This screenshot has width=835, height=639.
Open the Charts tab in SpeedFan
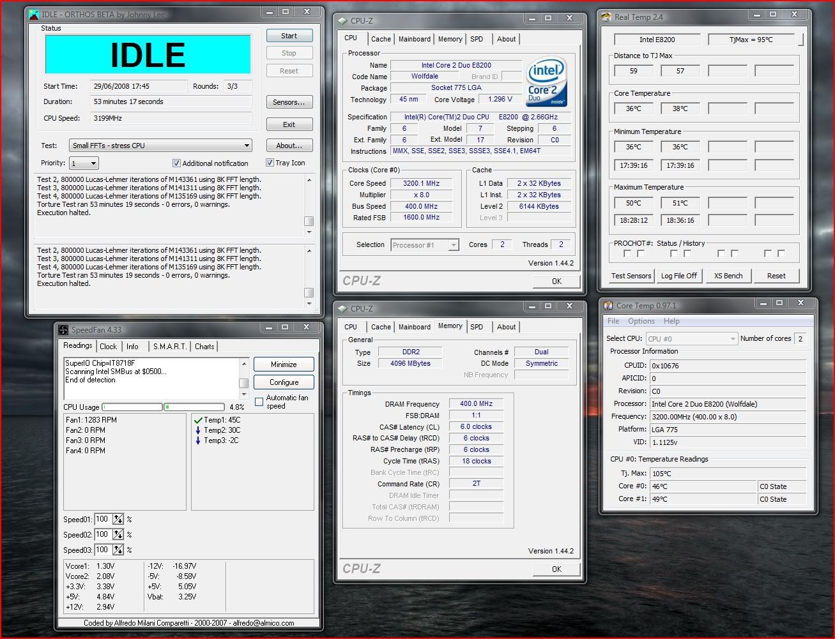point(204,347)
